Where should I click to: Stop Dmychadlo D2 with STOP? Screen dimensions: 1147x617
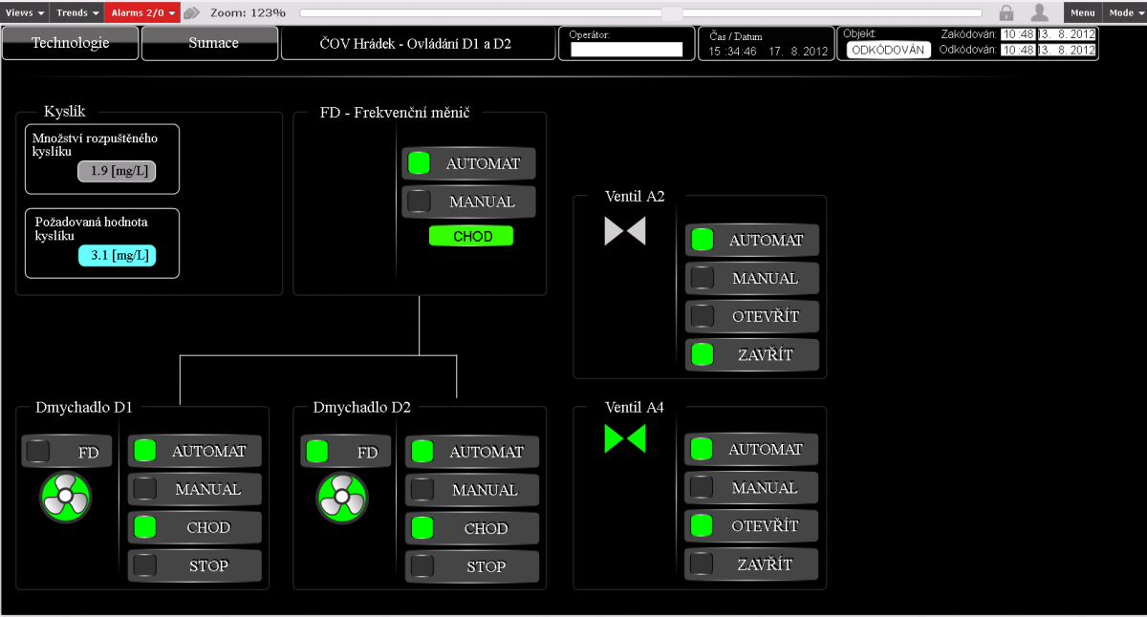472,566
